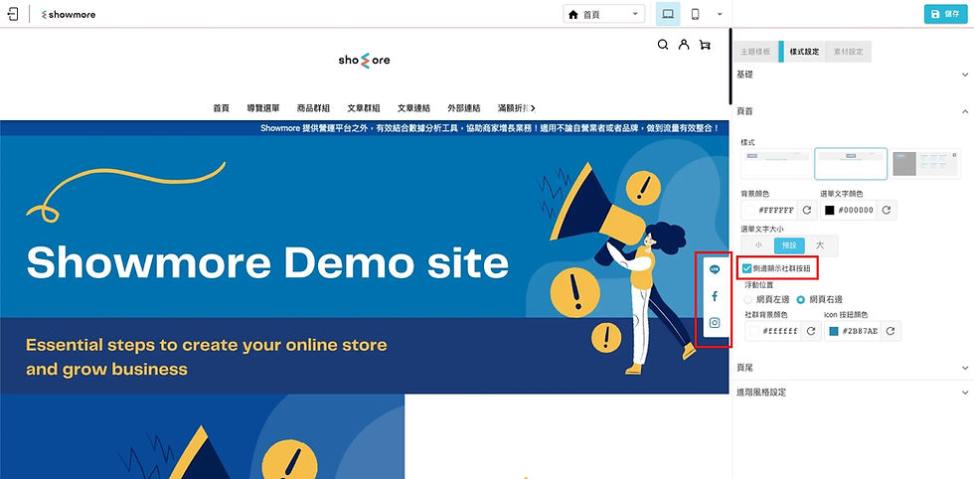Open the 首頁 page selector dropdown
Viewport: 974px width, 479px height.
tap(604, 14)
